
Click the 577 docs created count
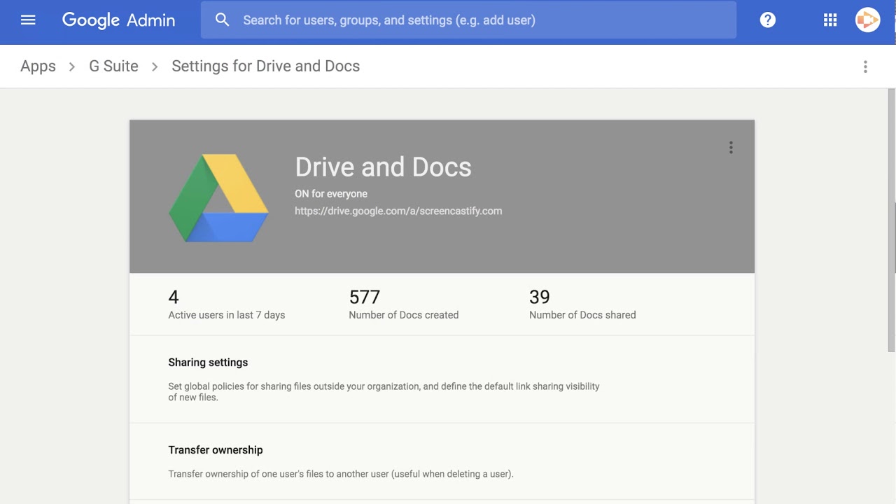365,297
